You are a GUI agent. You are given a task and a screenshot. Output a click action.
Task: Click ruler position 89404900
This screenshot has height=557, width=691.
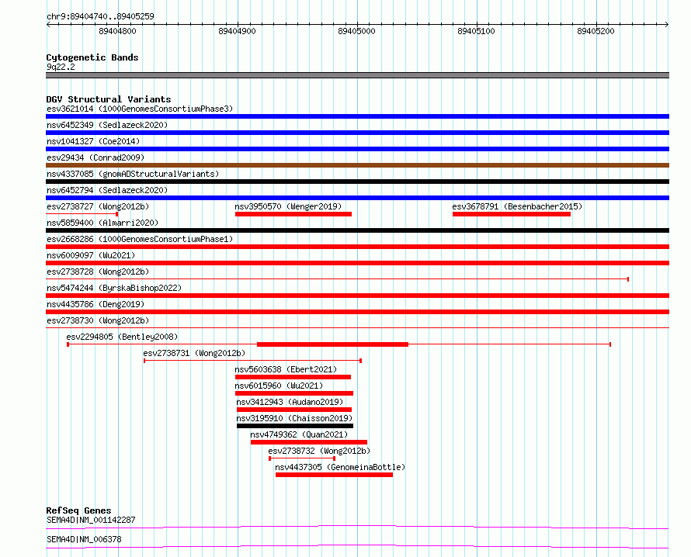tap(237, 31)
